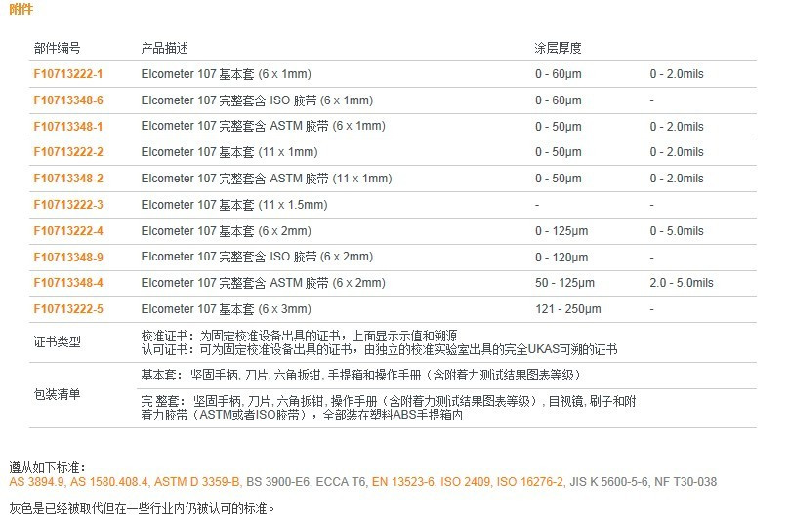Open the ISO 2409 standard link

(x=466, y=482)
